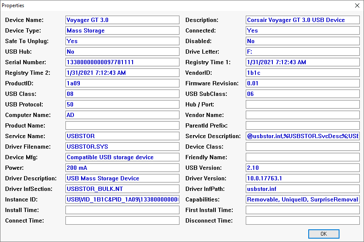Click the Service Name field 'USBSTOR'
The image size is (364, 242).
pyautogui.click(x=122, y=136)
